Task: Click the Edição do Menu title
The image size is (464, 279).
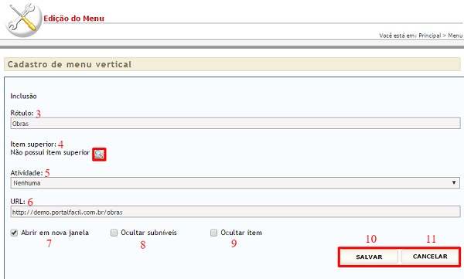Action: tap(73, 19)
